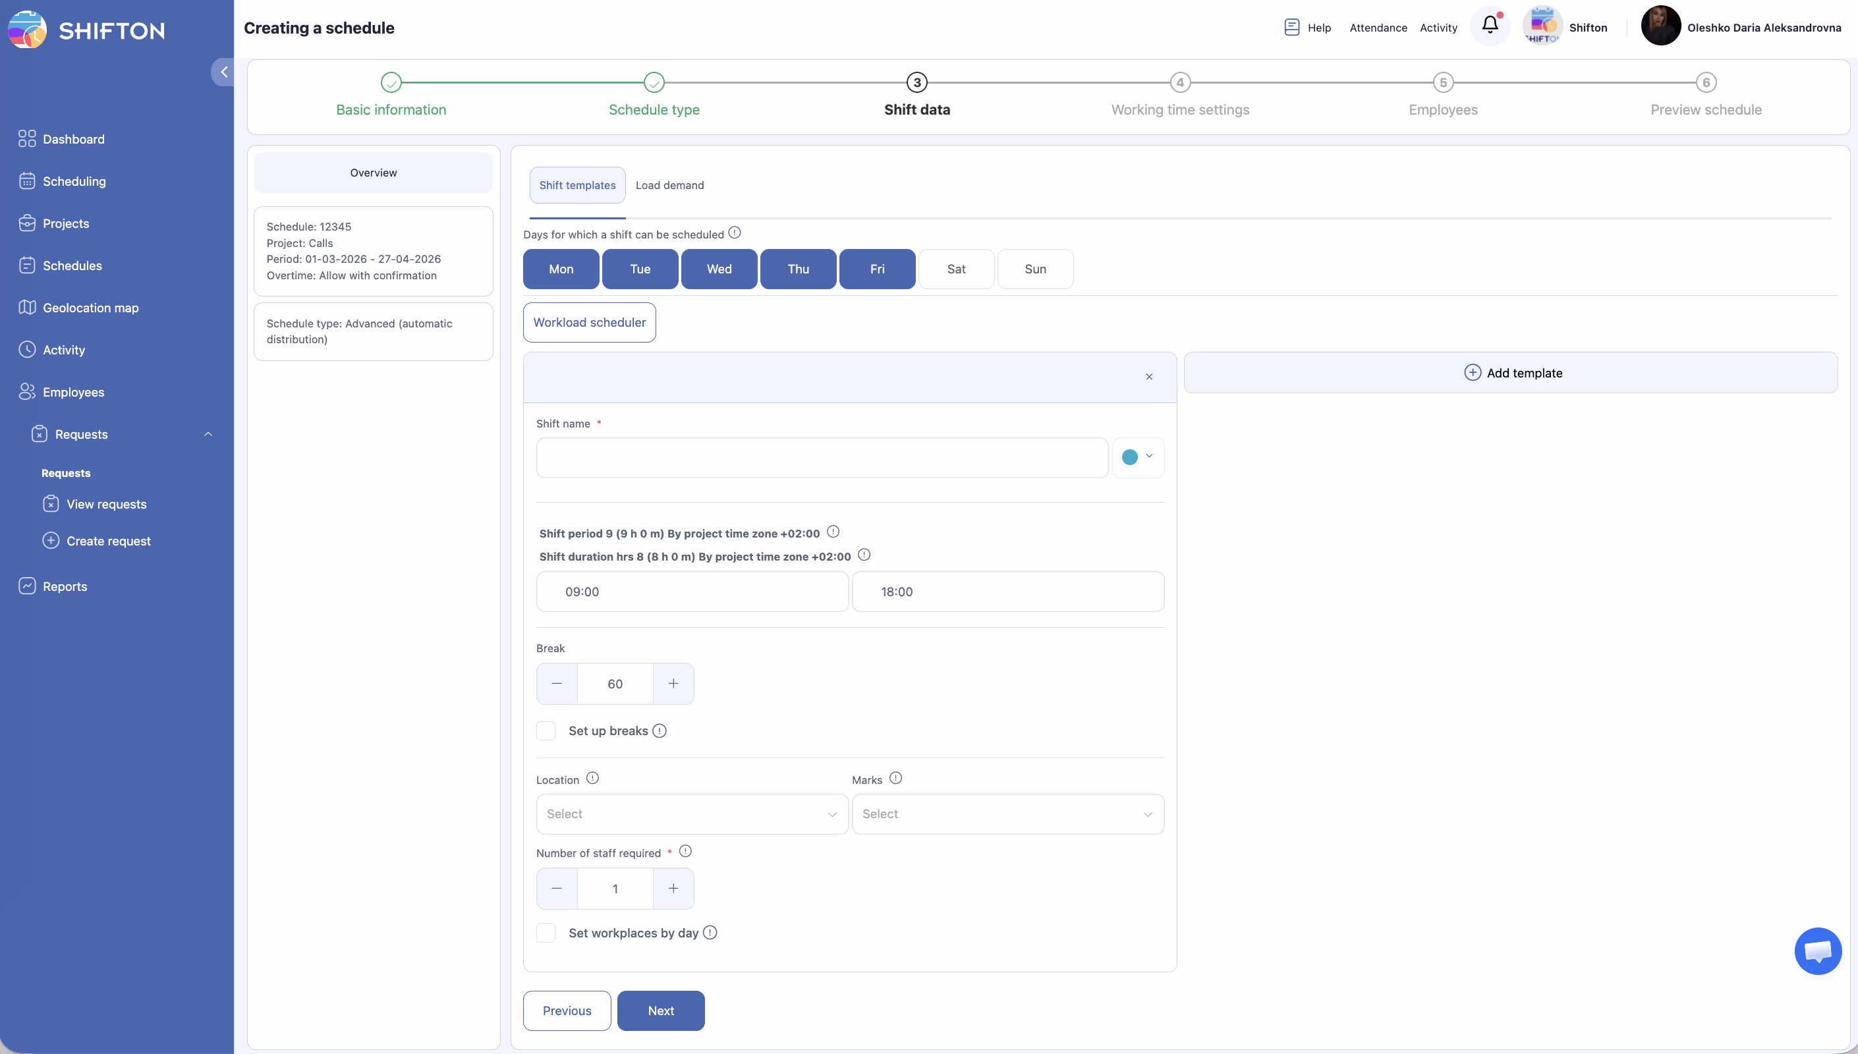Screen dimensions: 1858x1054
Task: Switch to the Load demand tab
Action: (669, 185)
